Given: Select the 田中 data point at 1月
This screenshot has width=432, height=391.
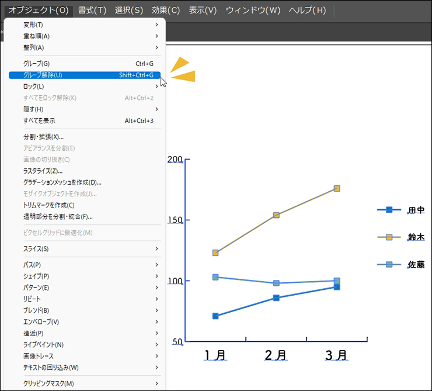Looking at the screenshot, I should click(x=215, y=316).
